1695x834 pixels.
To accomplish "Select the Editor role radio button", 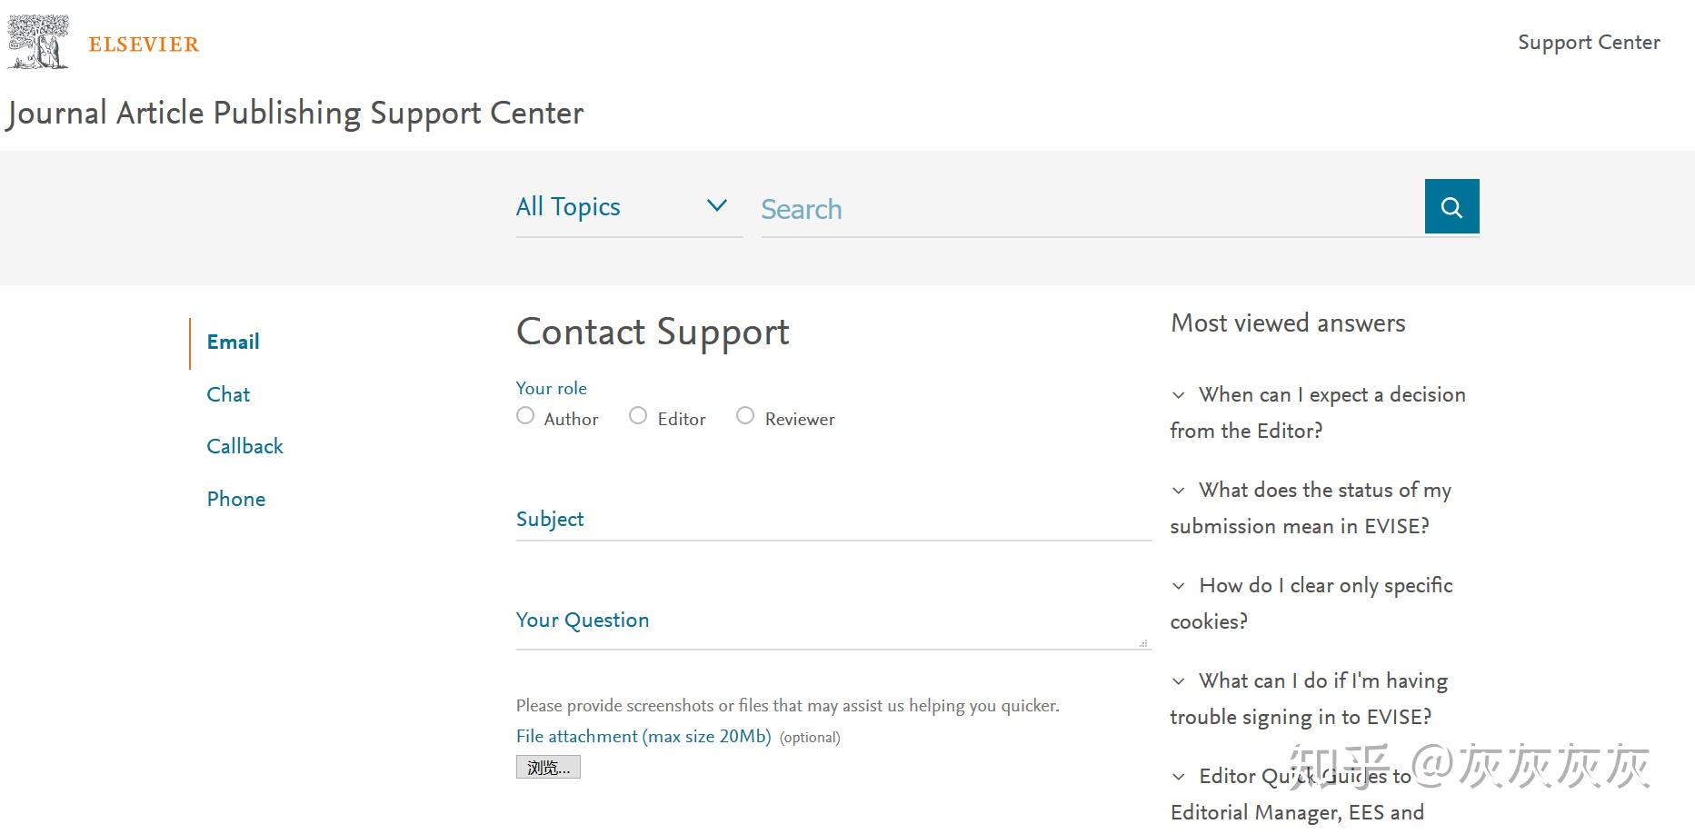I will [x=638, y=416].
